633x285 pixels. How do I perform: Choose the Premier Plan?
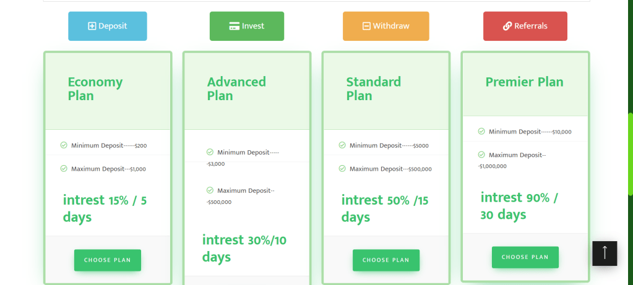pos(525,257)
